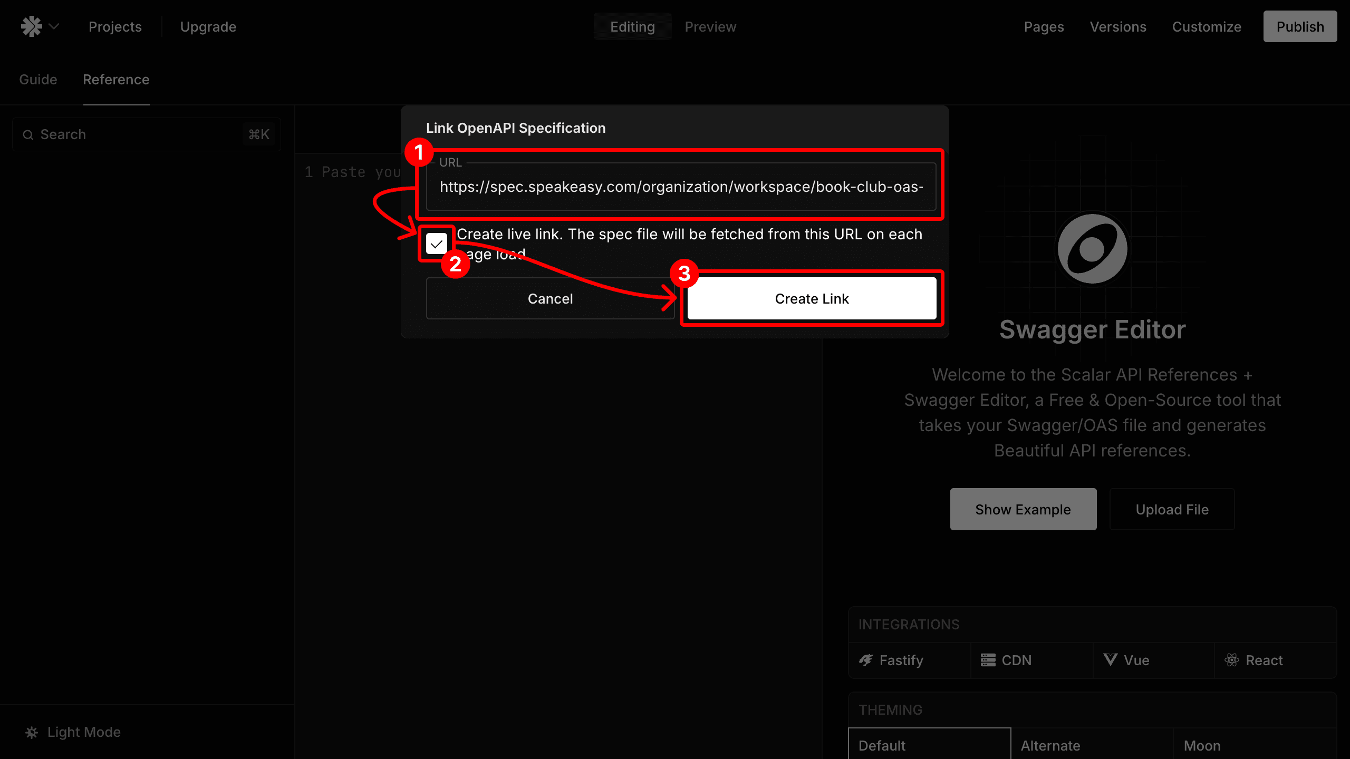Click the React integration icon
This screenshot has height=759, width=1350.
pos(1231,660)
